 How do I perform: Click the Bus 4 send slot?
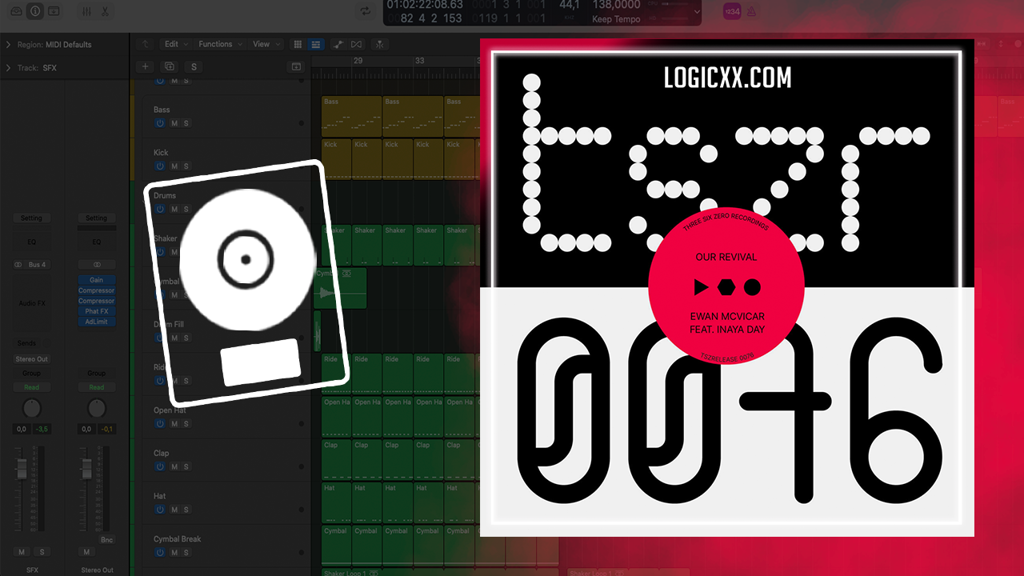pyautogui.click(x=37, y=265)
